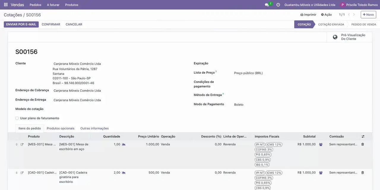
Task: Open optional columns settings icon in table header
Action: pos(363,137)
